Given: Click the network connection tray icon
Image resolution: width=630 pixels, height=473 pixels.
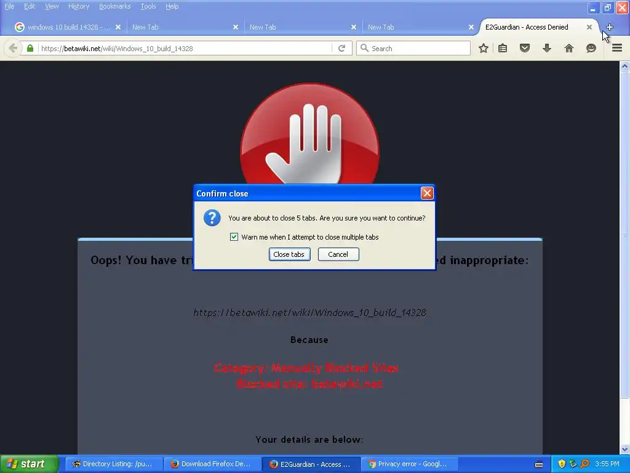Looking at the screenshot, I should (x=573, y=464).
